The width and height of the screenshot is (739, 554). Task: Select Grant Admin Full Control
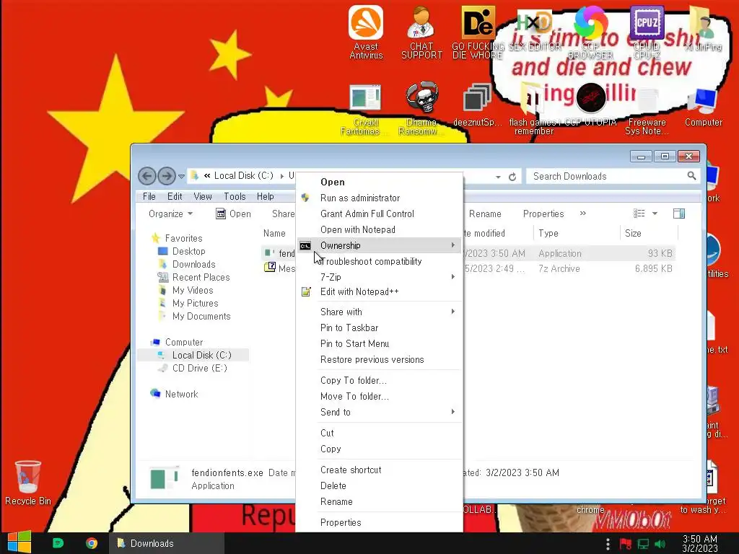pos(367,214)
